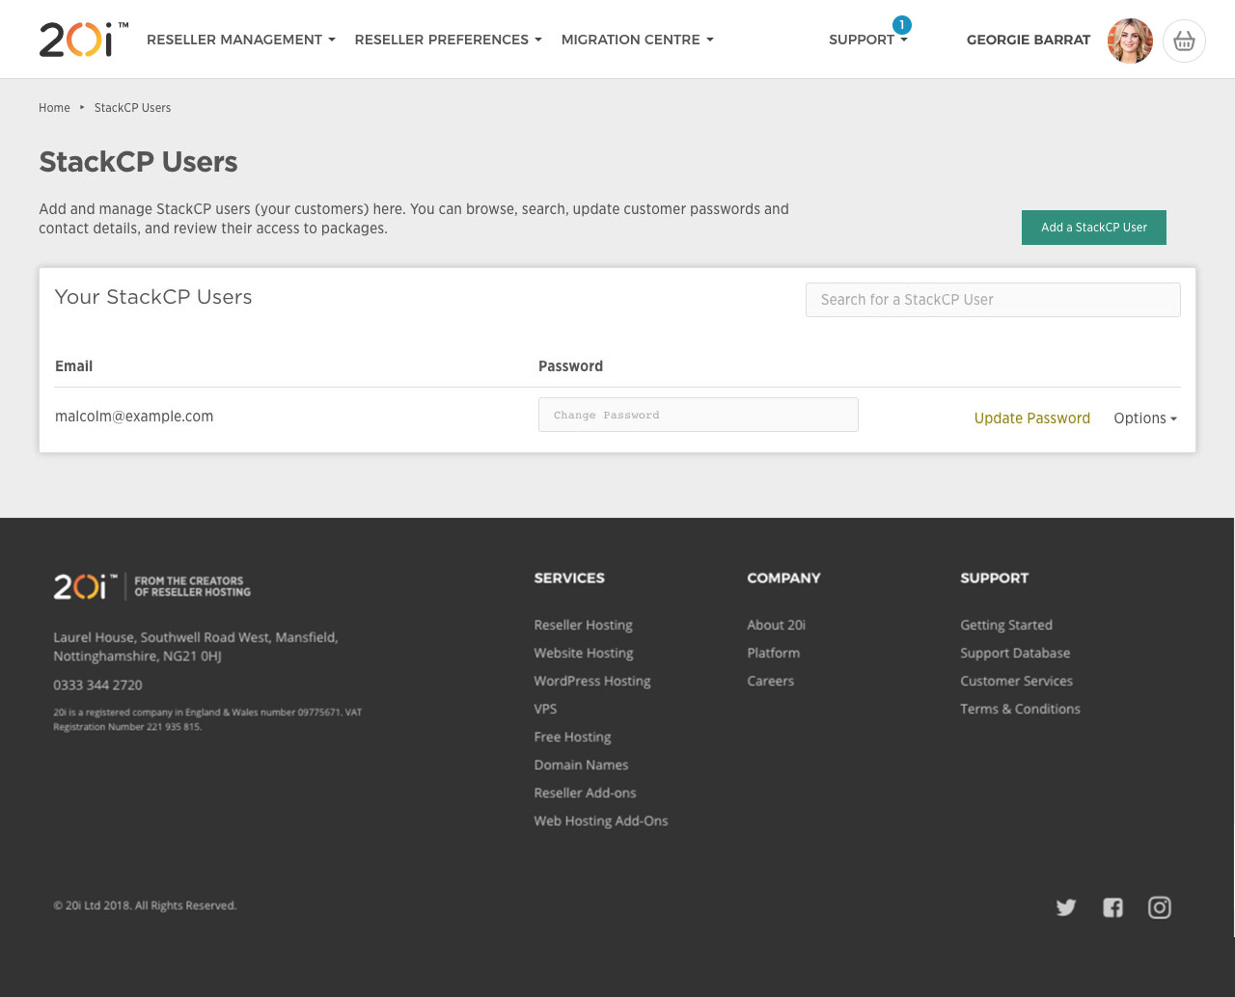Open 20i's Instagram via footer icon
This screenshot has height=997, width=1235.
(1159, 907)
